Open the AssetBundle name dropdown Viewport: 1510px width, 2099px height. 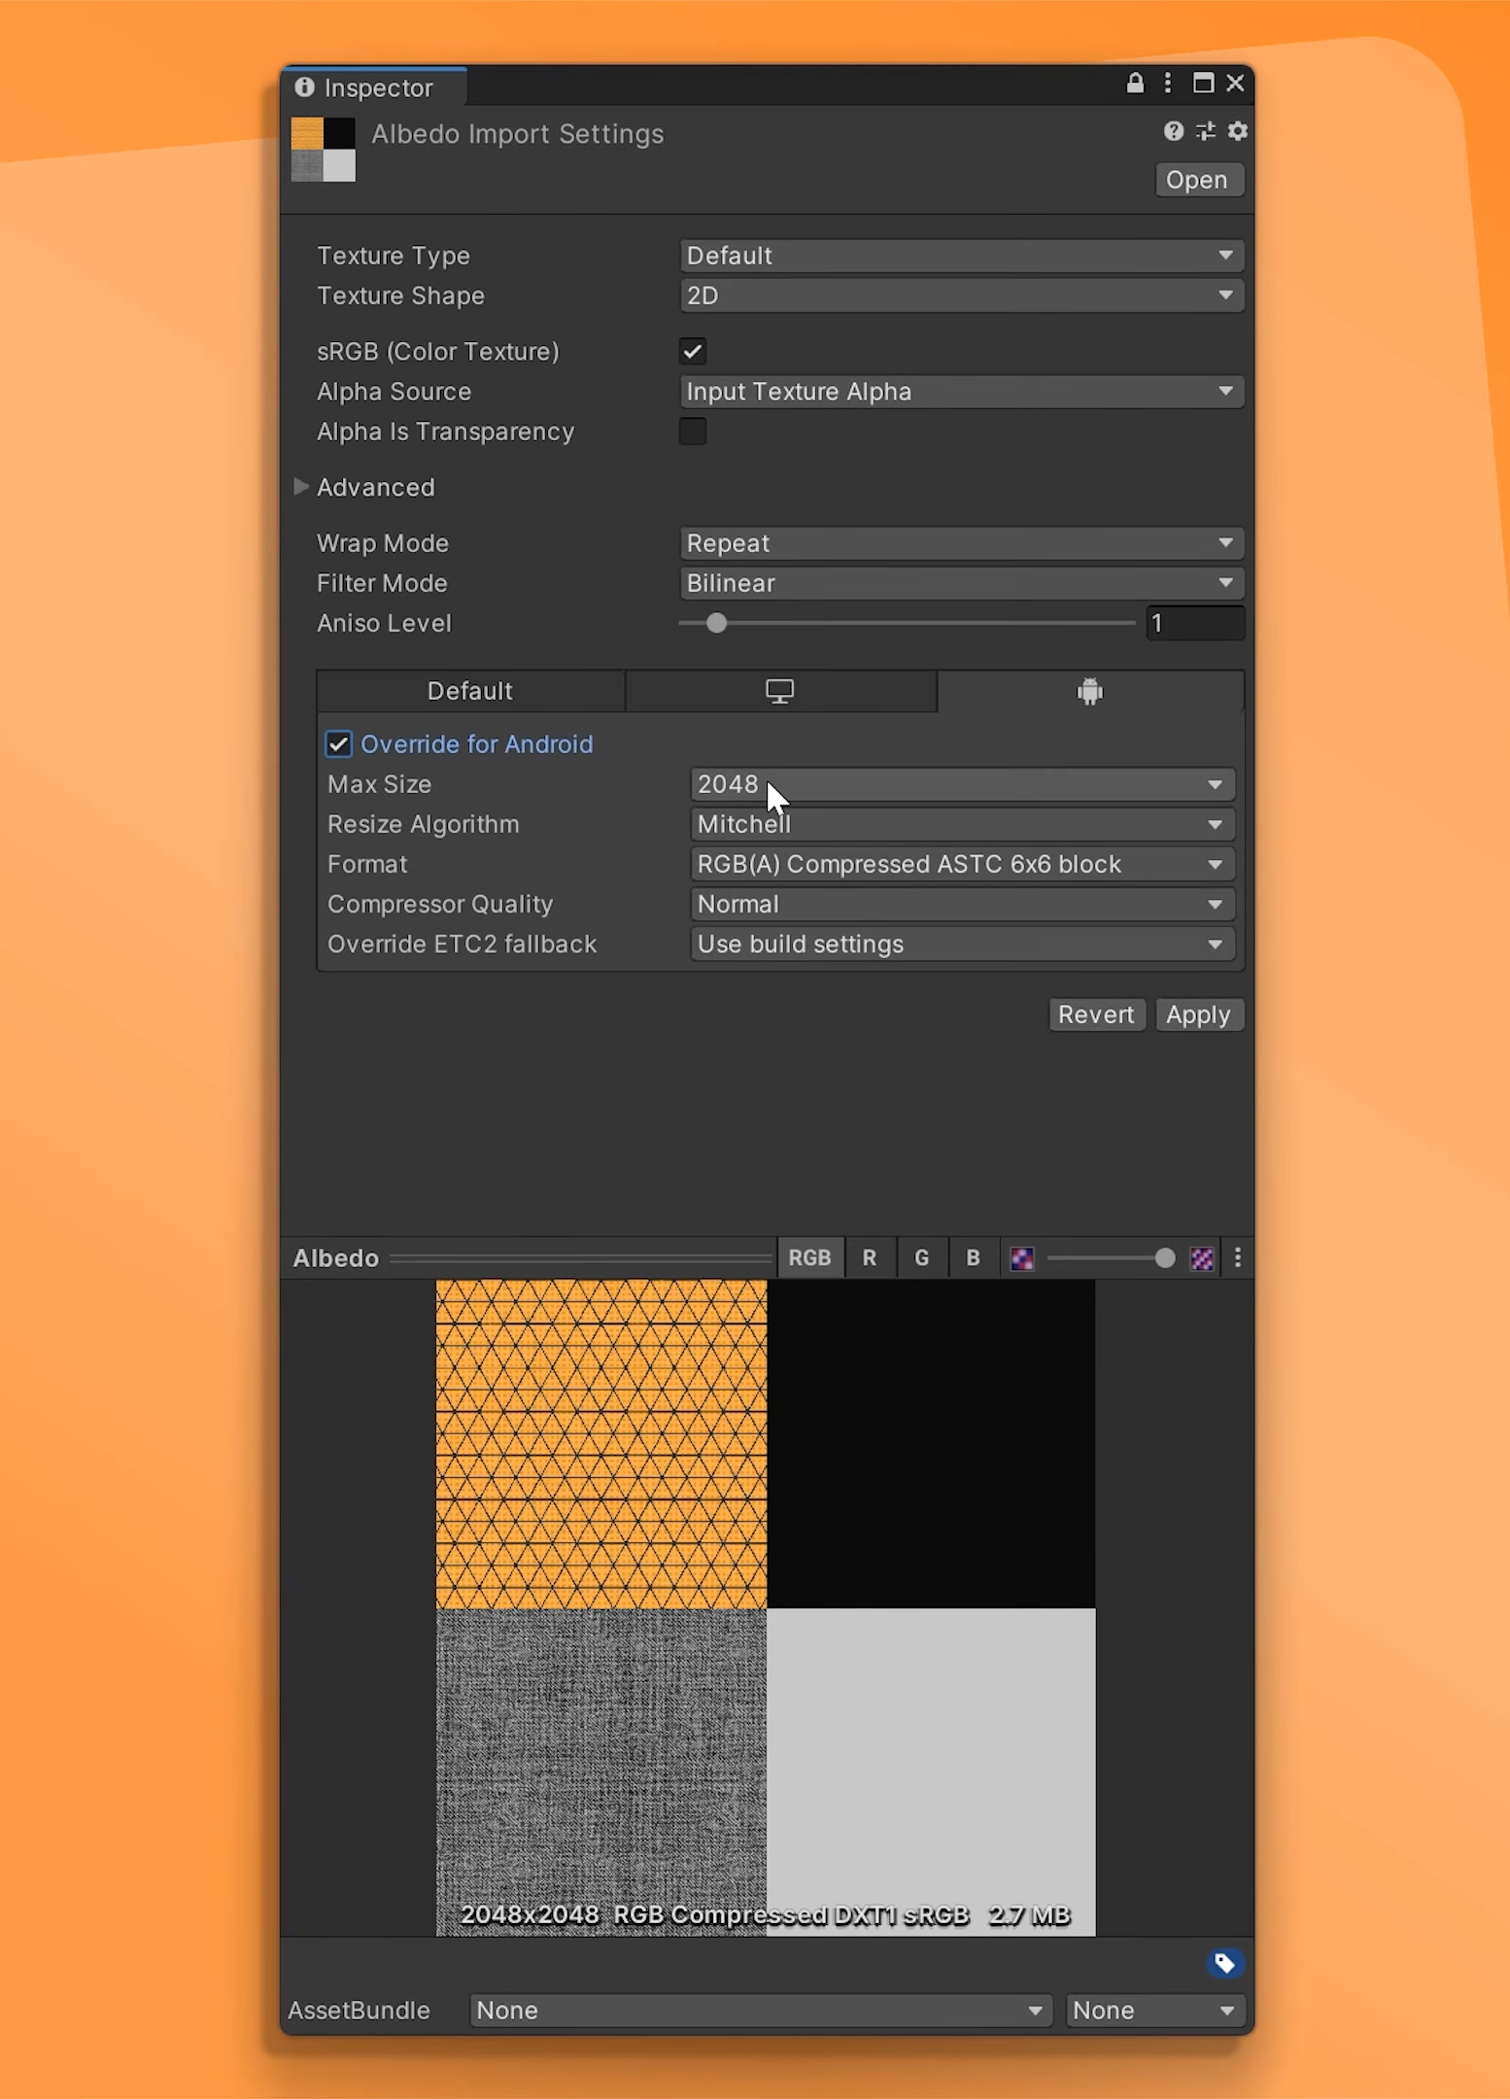(x=761, y=2010)
